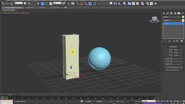Image resolution: width=185 pixels, height=104 pixels.
Task: Toggle the Window/Crossing selection mode
Action: point(38,4)
